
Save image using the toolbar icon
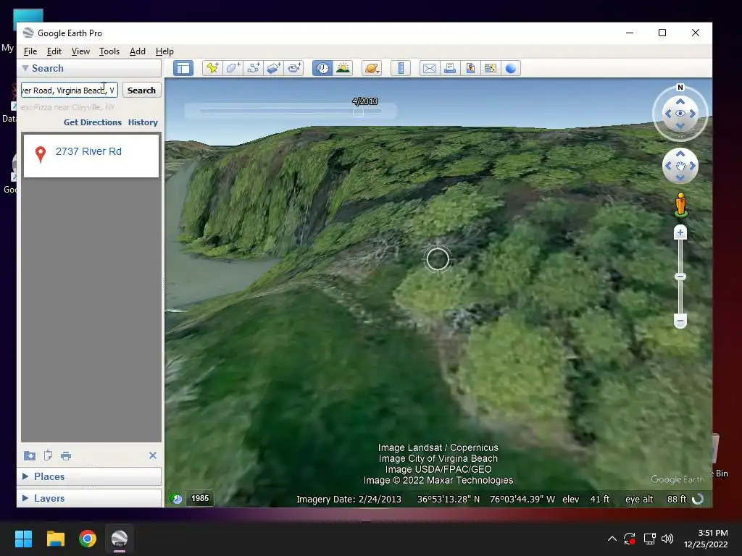[470, 68]
